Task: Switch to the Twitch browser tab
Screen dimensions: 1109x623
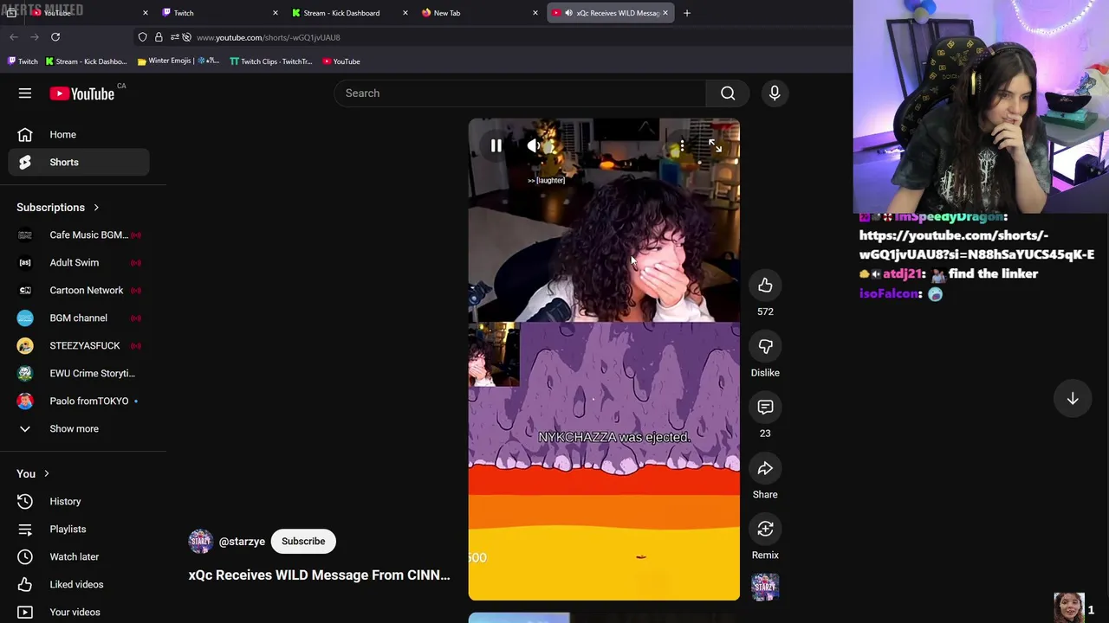Action: [x=220, y=13]
